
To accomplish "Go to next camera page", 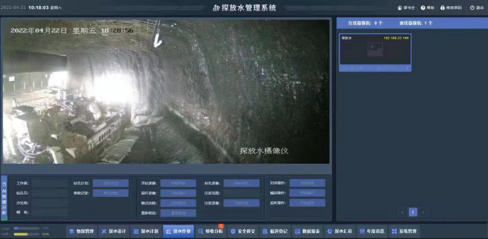I will click(x=423, y=213).
